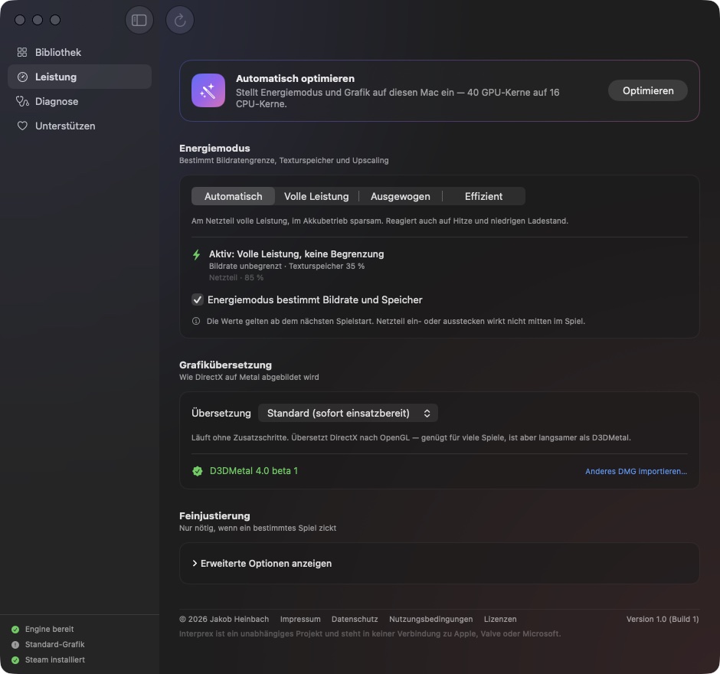Click the Bibliothek grid icon
The image size is (720, 674).
22,52
